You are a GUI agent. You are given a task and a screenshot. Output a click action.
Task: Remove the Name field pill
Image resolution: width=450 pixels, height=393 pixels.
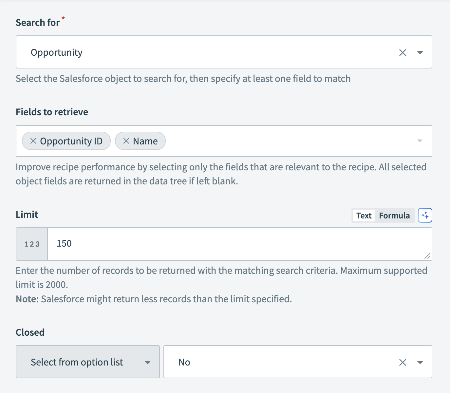pos(126,141)
